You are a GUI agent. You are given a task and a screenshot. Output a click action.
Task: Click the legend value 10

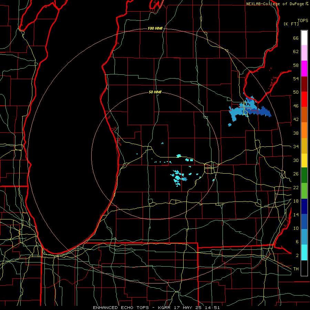tap(296, 228)
